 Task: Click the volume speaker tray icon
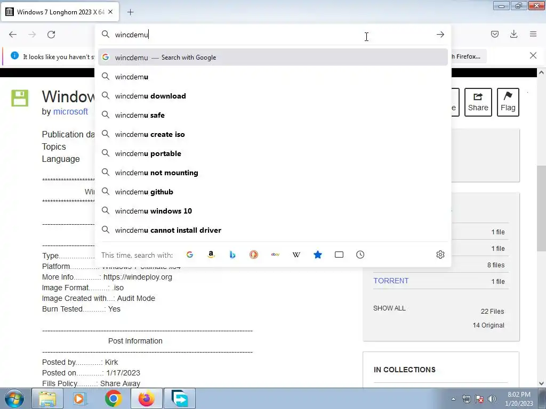point(492,399)
